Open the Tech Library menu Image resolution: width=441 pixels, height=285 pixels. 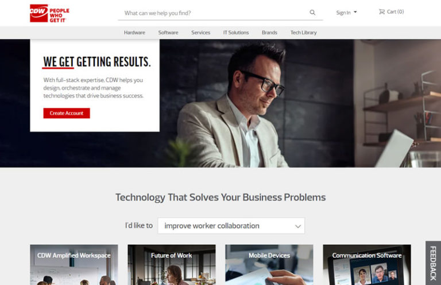(303, 33)
